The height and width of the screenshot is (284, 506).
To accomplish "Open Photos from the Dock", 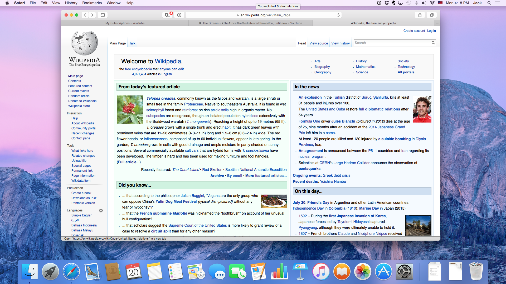I will point(363,271).
